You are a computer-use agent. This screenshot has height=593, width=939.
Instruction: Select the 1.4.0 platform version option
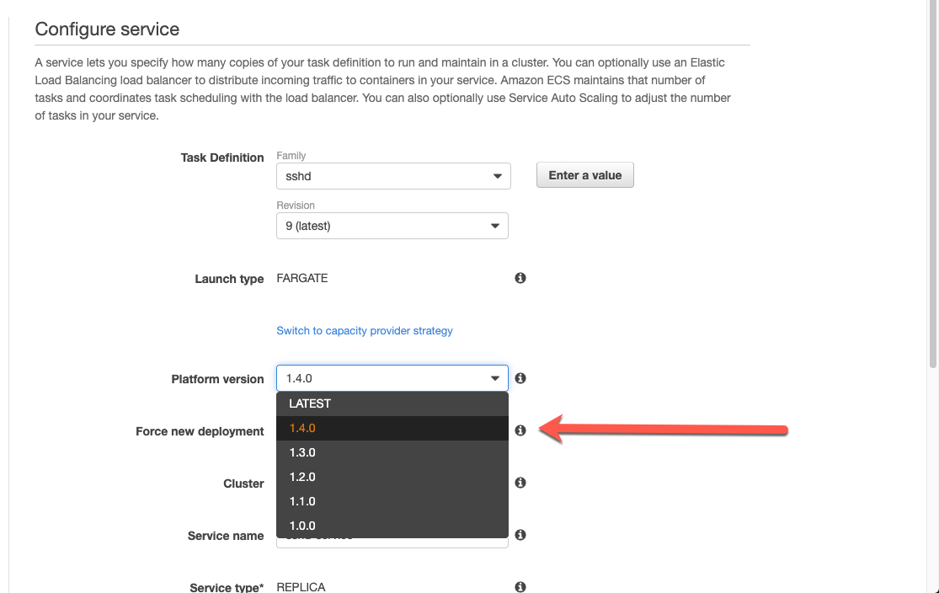(x=392, y=428)
